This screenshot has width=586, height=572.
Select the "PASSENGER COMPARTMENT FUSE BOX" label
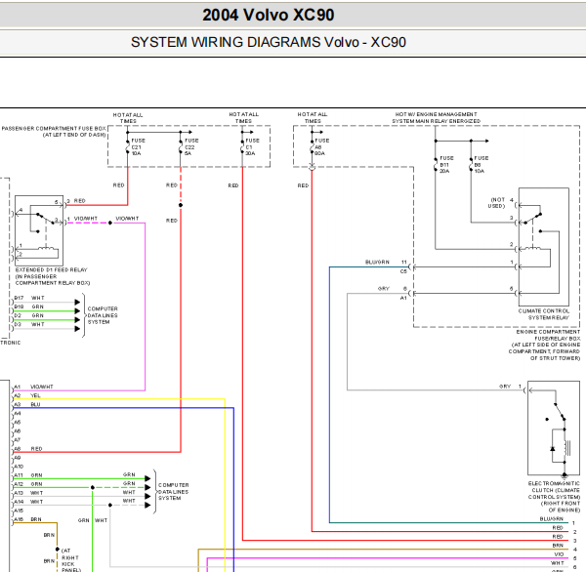click(x=54, y=129)
